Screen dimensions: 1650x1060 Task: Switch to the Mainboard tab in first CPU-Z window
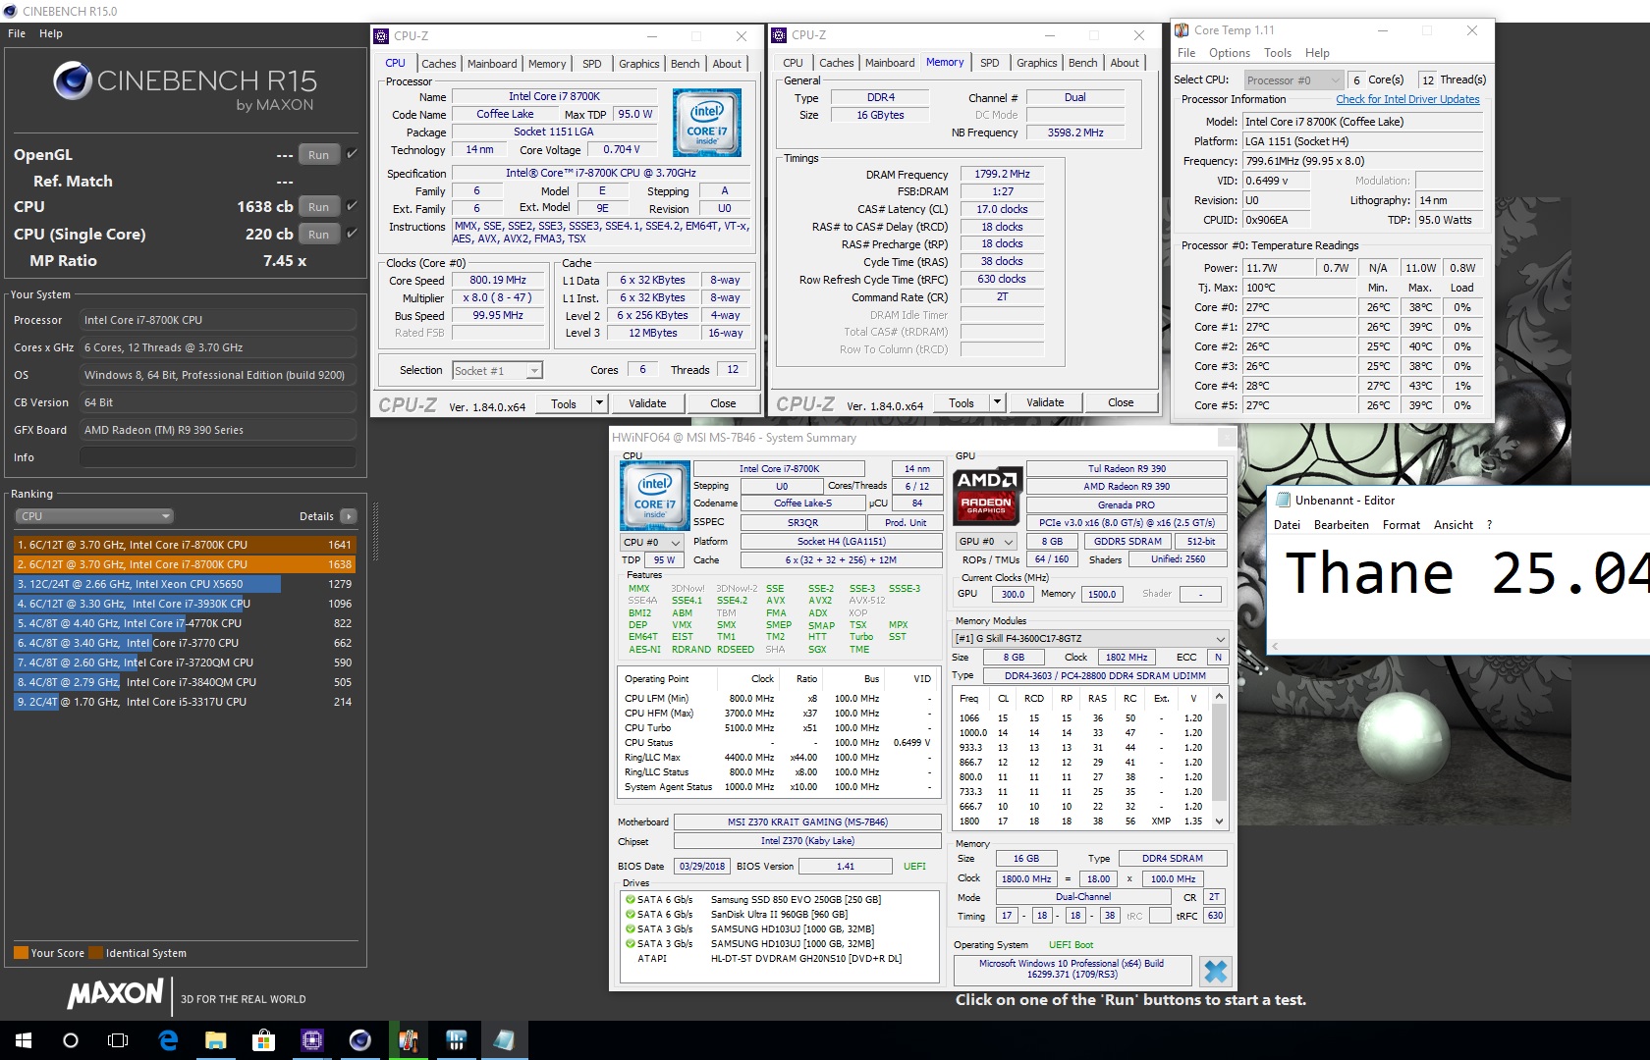[x=492, y=64]
